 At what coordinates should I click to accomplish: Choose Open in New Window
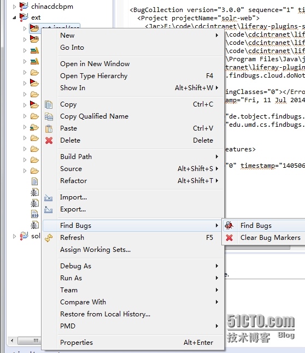(x=141, y=64)
